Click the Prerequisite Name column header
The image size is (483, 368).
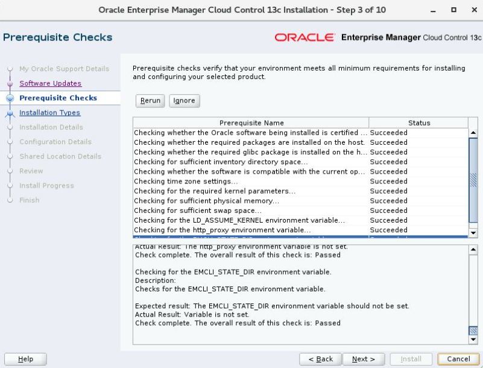tap(251, 122)
